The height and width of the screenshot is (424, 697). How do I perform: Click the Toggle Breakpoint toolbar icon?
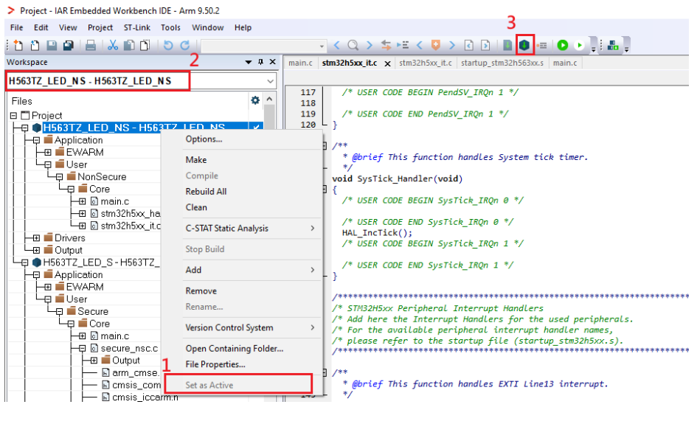[541, 45]
